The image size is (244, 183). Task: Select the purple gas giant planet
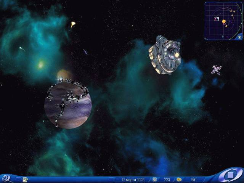click(68, 105)
